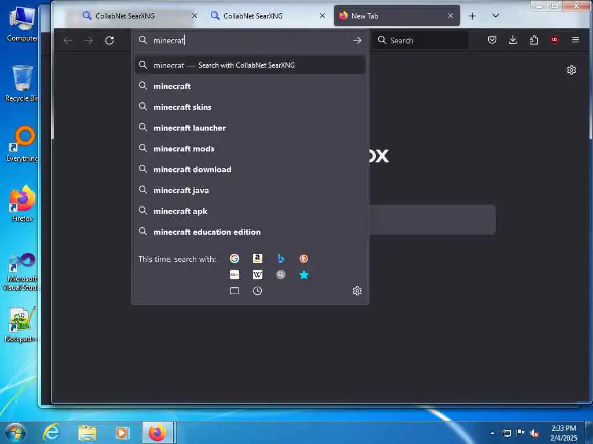Open the Firefox application menu
This screenshot has height=444, width=593.
tap(576, 40)
